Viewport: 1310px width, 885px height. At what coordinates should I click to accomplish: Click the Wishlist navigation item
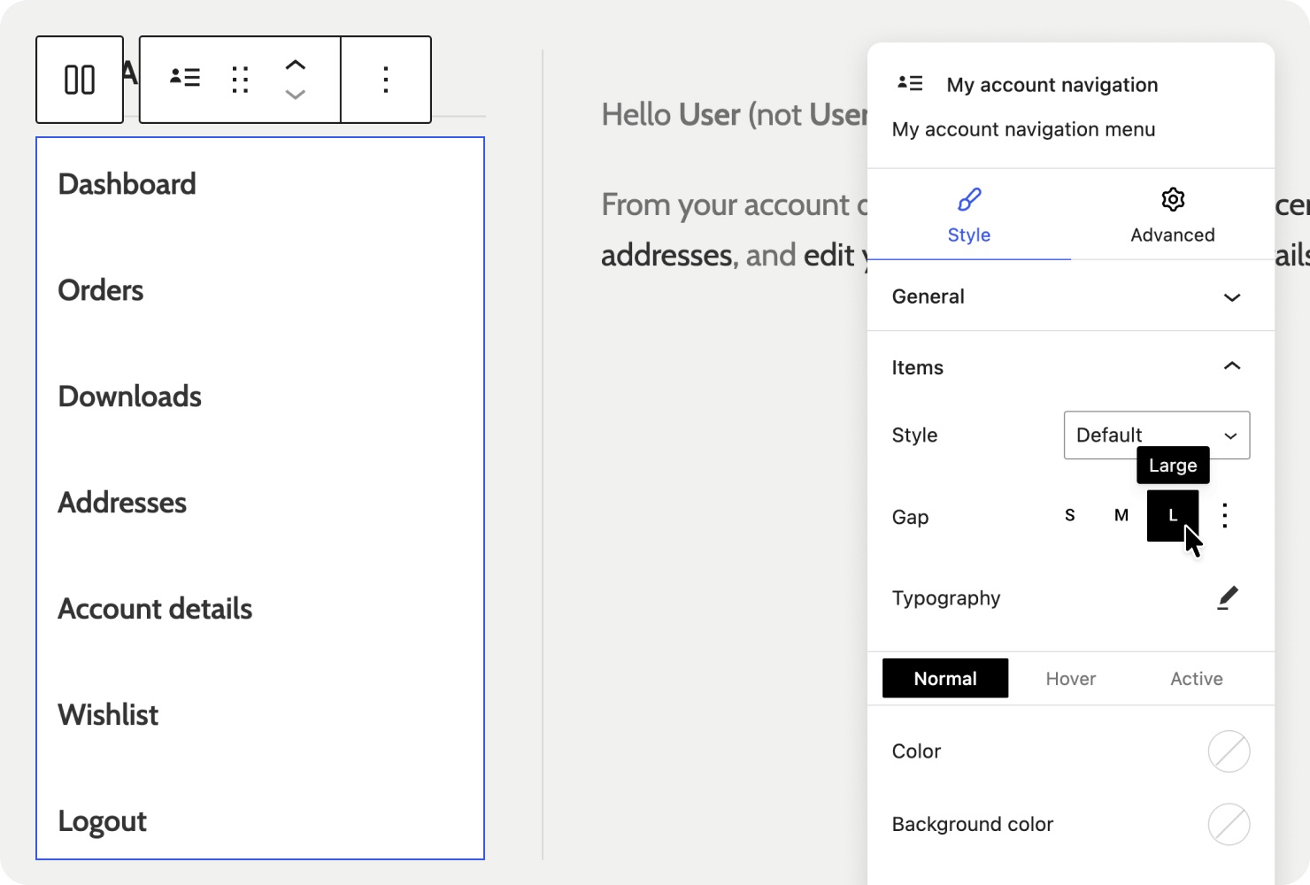tap(109, 715)
